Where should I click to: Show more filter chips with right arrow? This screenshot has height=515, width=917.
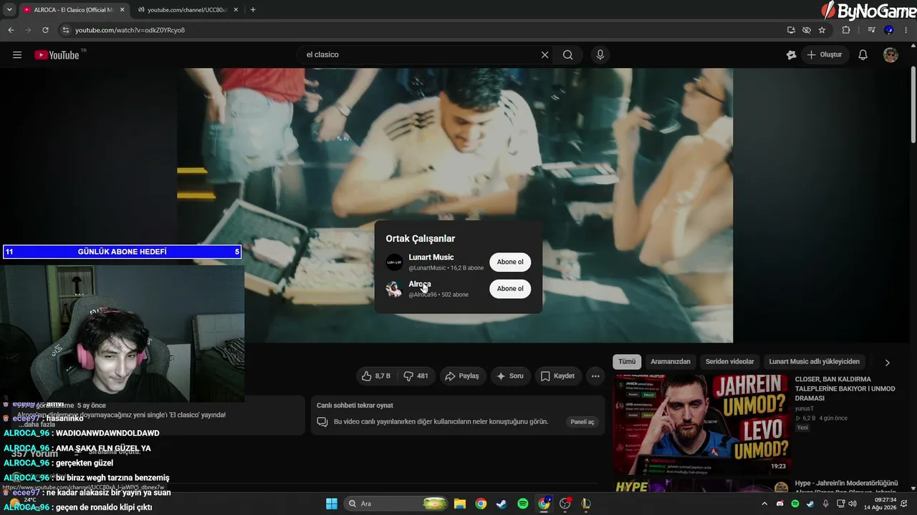pos(887,363)
